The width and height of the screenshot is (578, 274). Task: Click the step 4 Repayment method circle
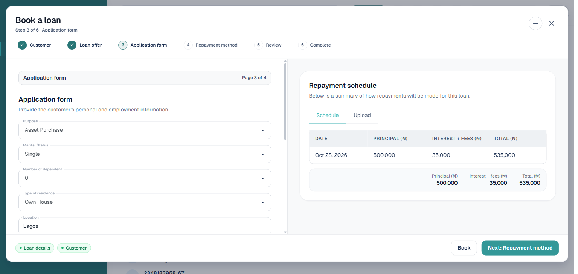[x=188, y=45]
